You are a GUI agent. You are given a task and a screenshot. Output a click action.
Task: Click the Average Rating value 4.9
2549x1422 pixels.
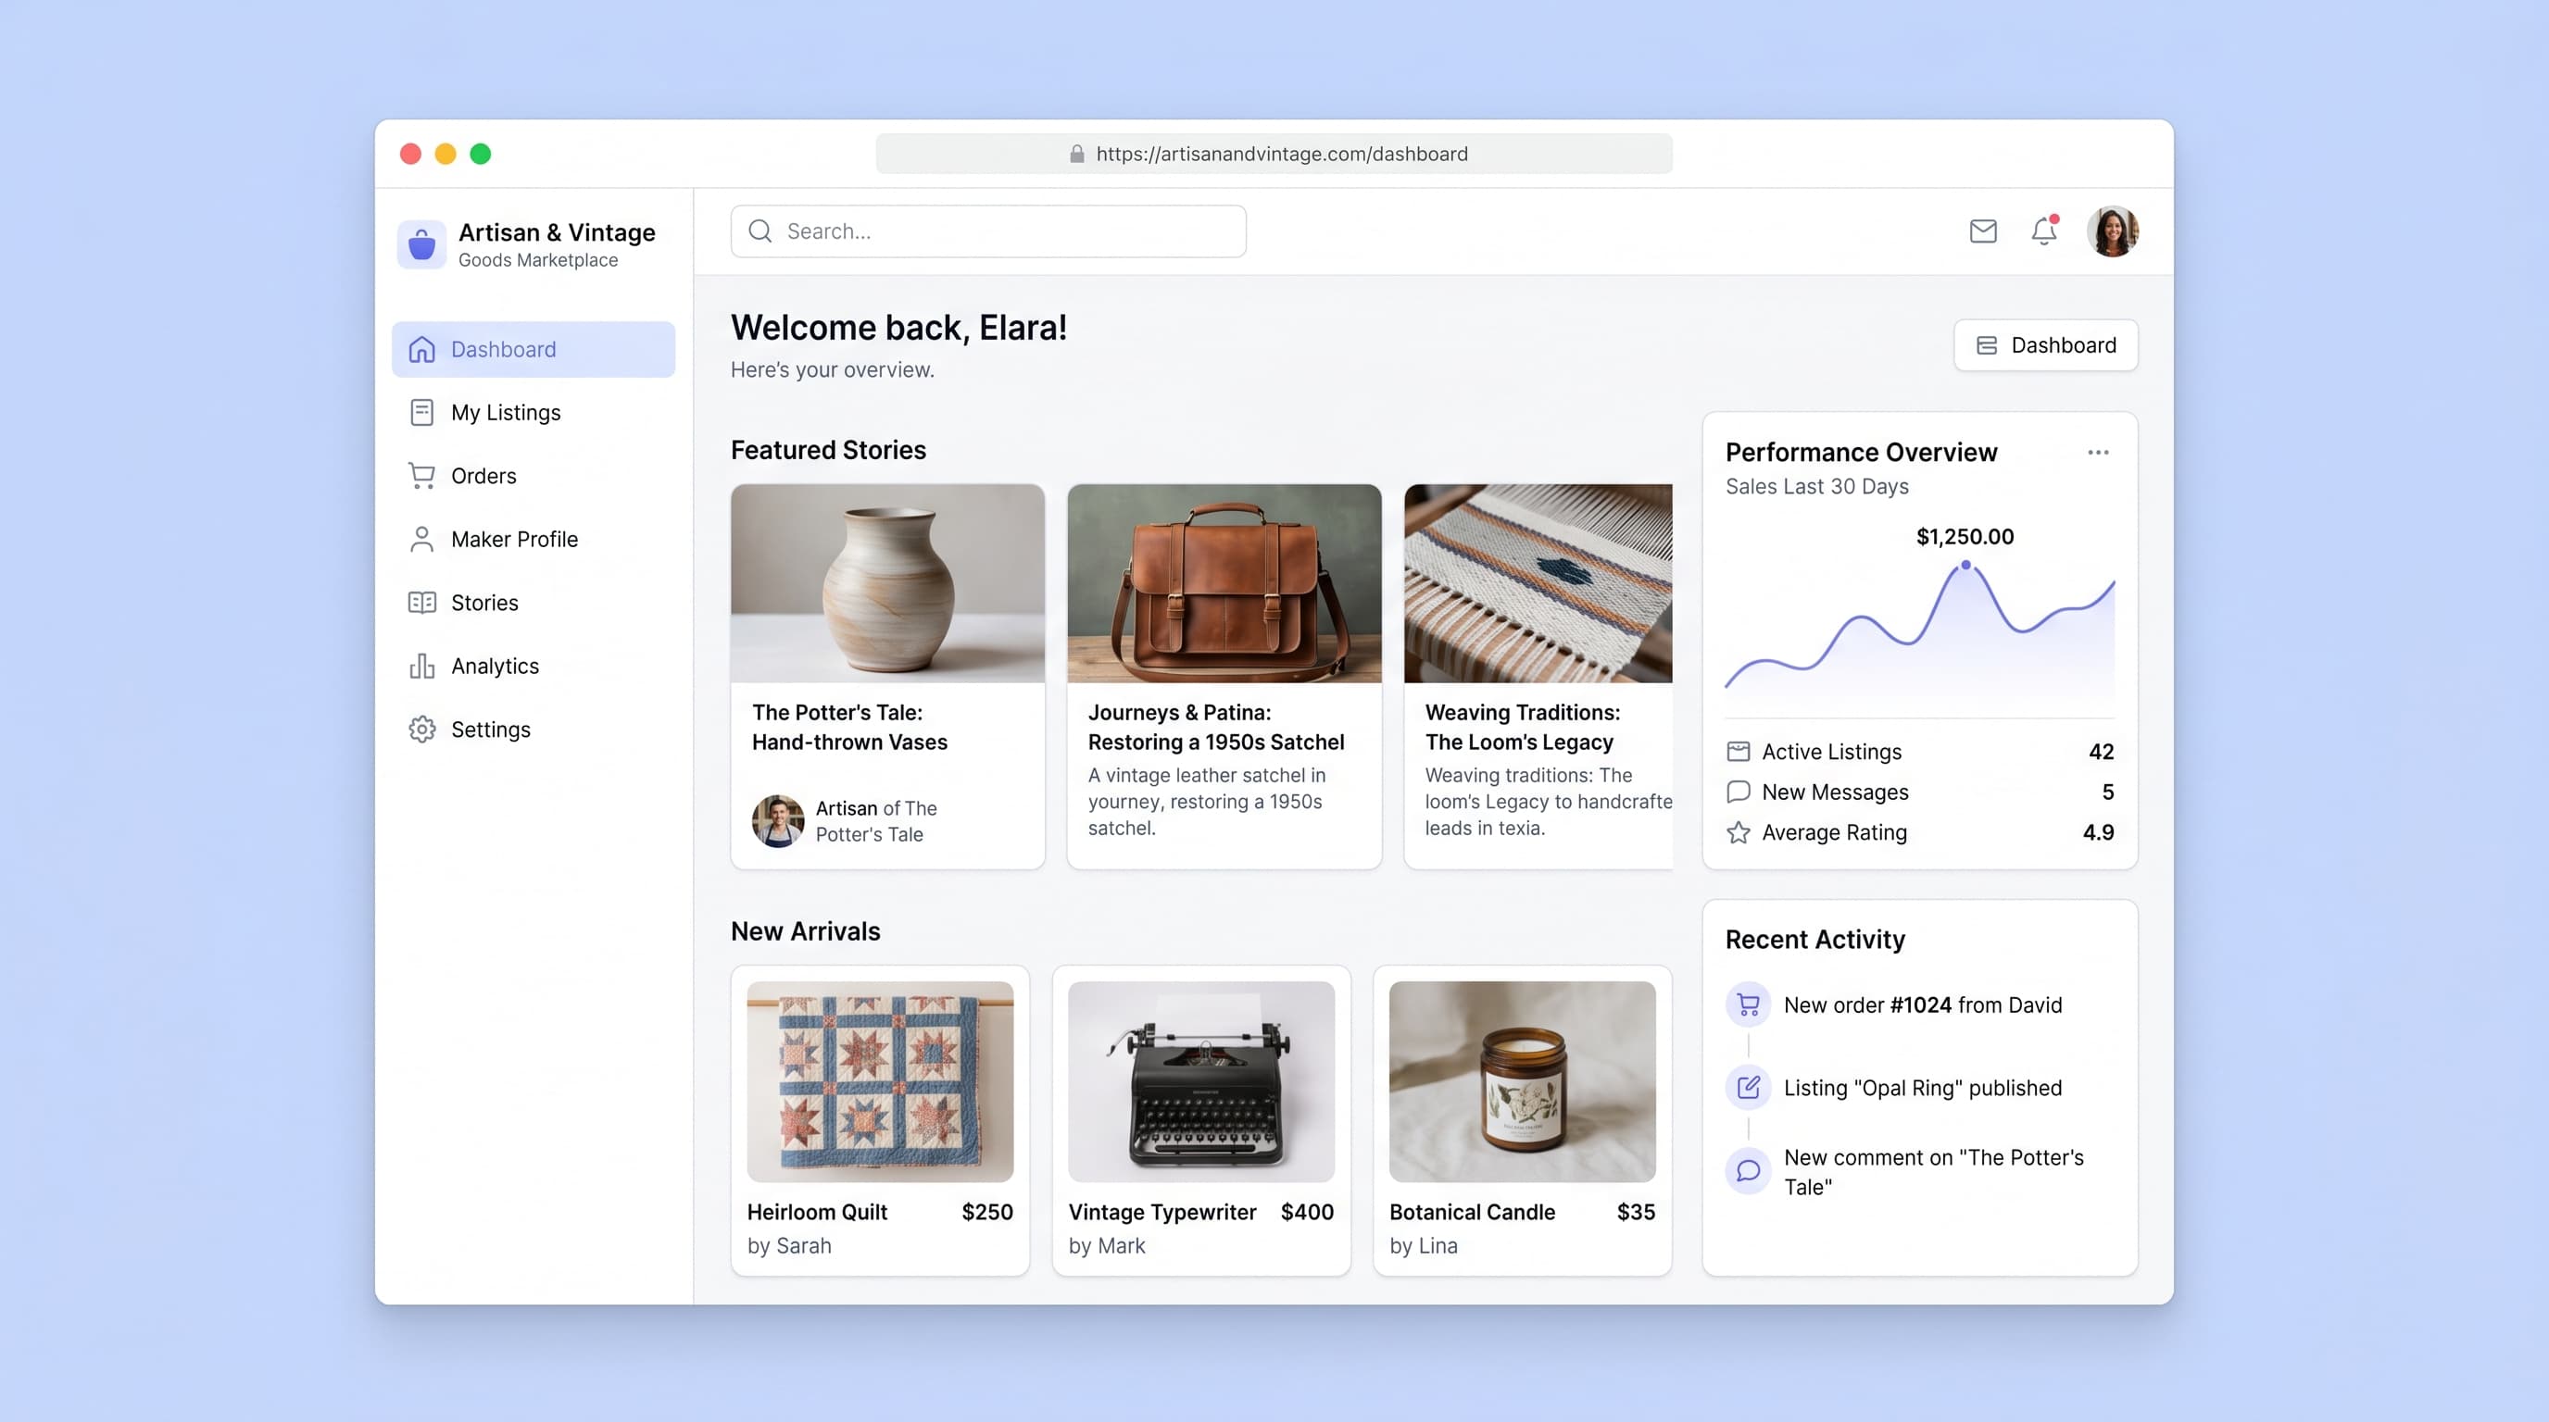2098,832
